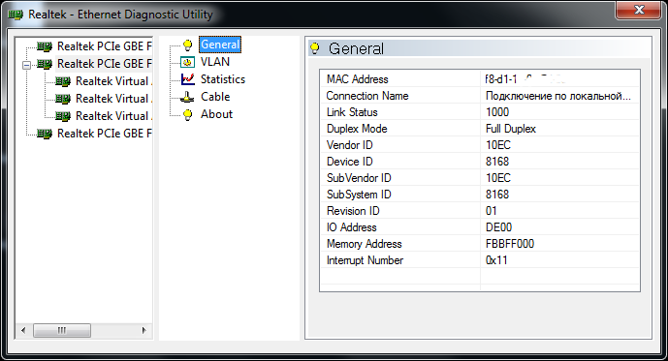Click the Link Status value '1000'

click(559, 112)
